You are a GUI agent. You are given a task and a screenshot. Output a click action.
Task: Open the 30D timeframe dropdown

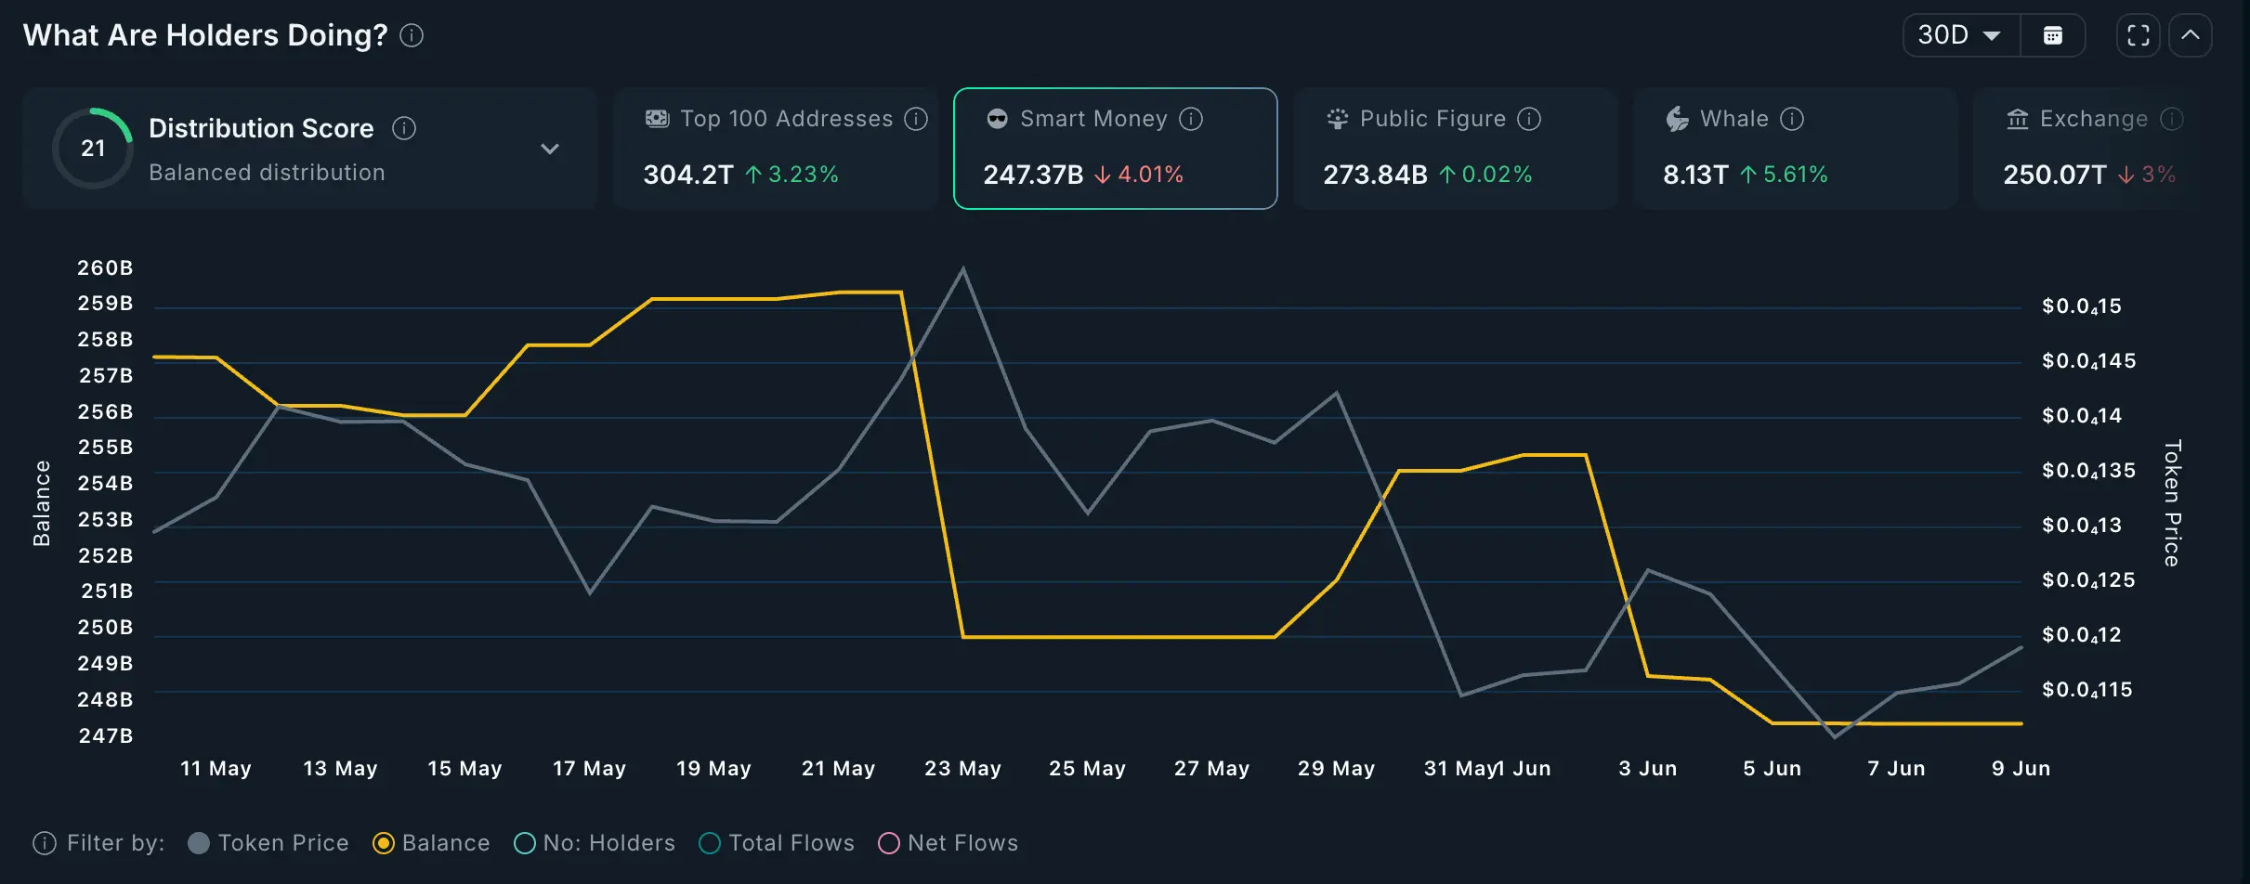[1958, 34]
